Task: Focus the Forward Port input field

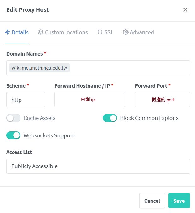Action: [x=162, y=100]
